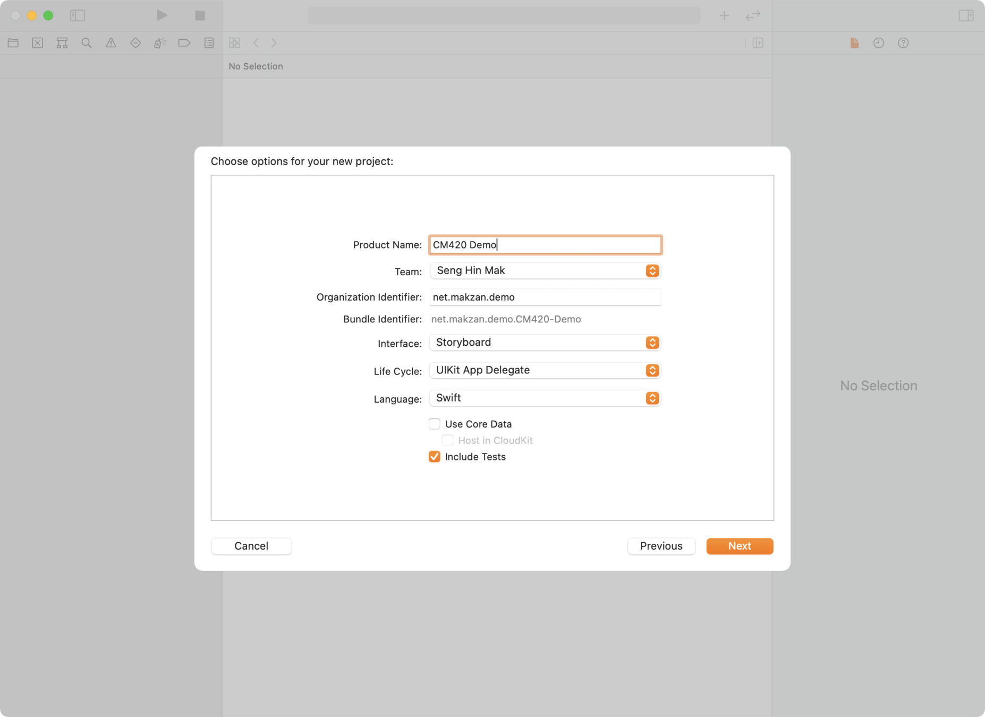Open the Interface dropdown showing Storyboard

coord(545,343)
